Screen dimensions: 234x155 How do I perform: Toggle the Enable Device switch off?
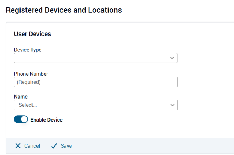pyautogui.click(x=21, y=119)
